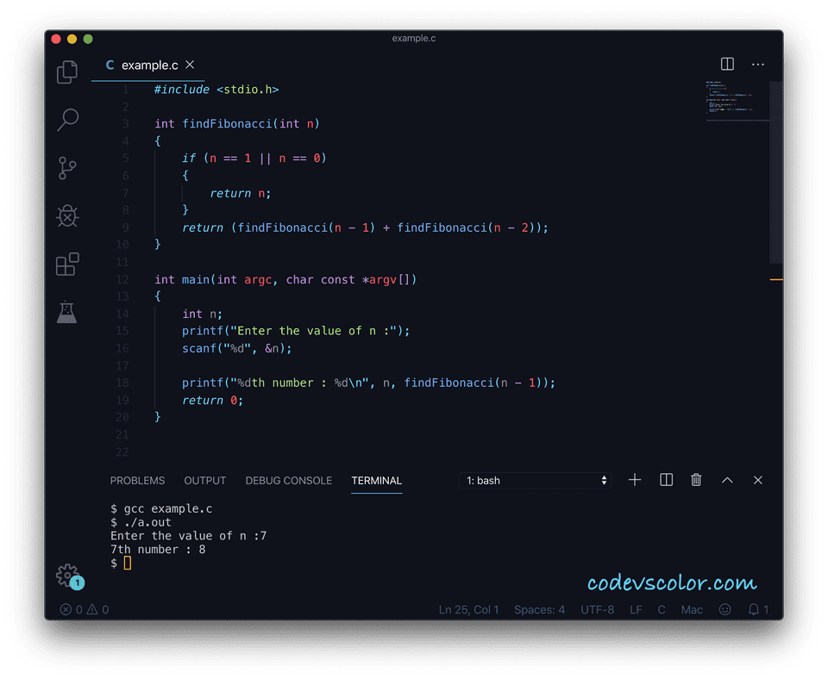Click the Spaces: 4 indentation setting
The height and width of the screenshot is (679, 828).
(x=539, y=609)
